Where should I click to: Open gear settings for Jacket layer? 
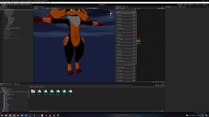pyautogui.click(x=134, y=41)
